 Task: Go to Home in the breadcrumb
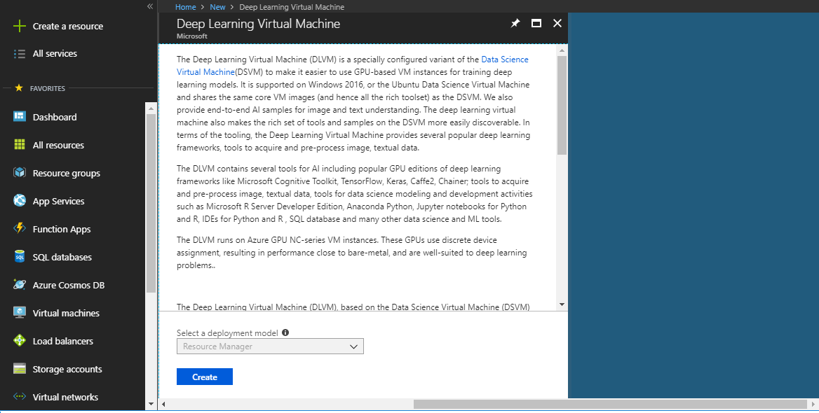pos(185,7)
